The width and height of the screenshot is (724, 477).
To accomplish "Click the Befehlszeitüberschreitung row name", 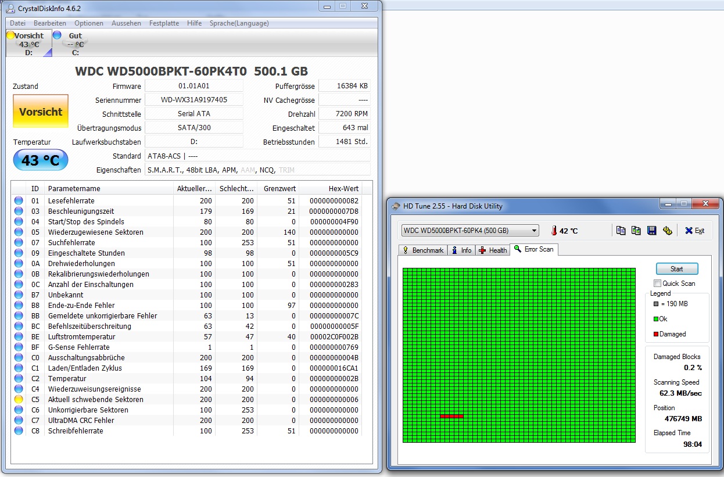I will click(89, 326).
